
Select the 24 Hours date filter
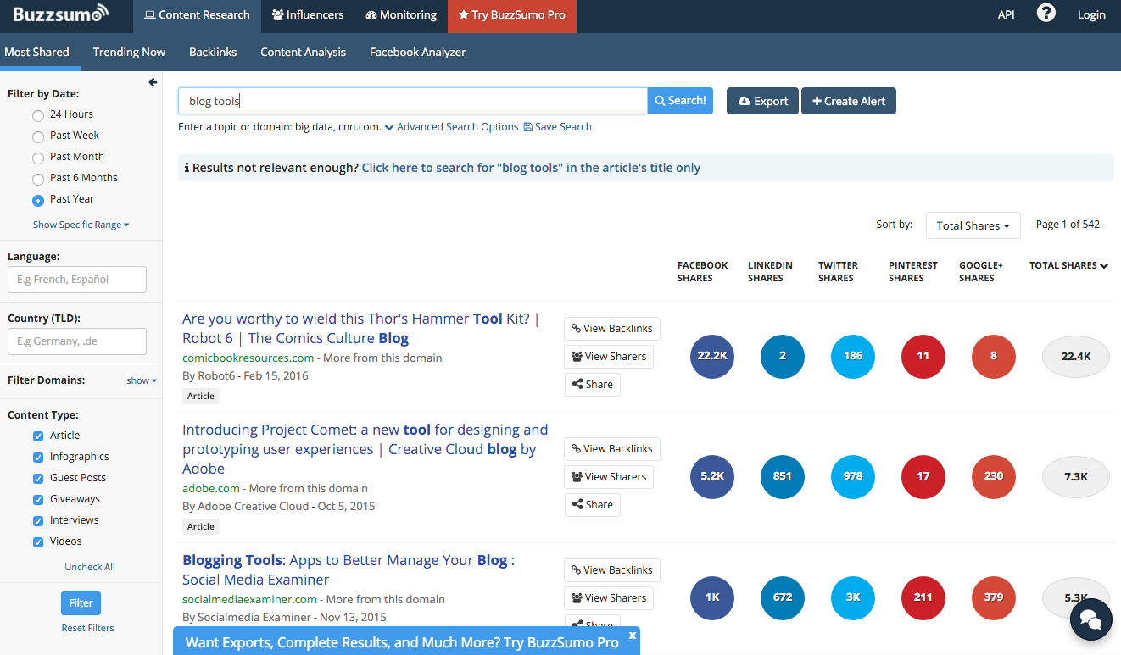[x=38, y=115]
